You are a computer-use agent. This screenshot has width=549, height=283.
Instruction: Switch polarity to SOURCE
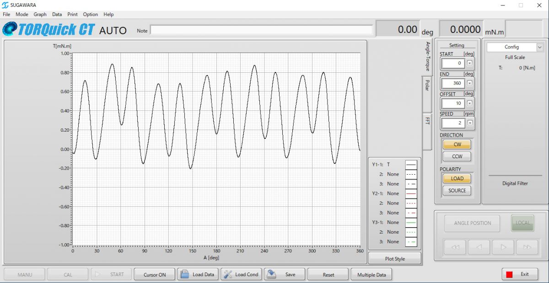pyautogui.click(x=457, y=191)
